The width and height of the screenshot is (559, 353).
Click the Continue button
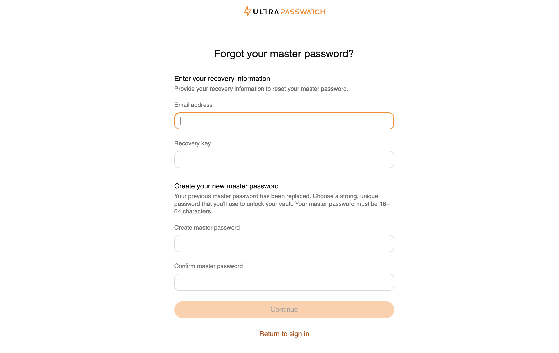tap(284, 310)
